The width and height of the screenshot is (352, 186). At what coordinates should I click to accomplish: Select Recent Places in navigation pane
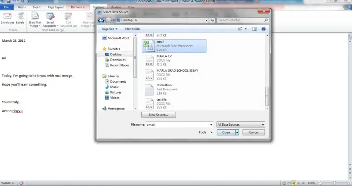point(117,65)
